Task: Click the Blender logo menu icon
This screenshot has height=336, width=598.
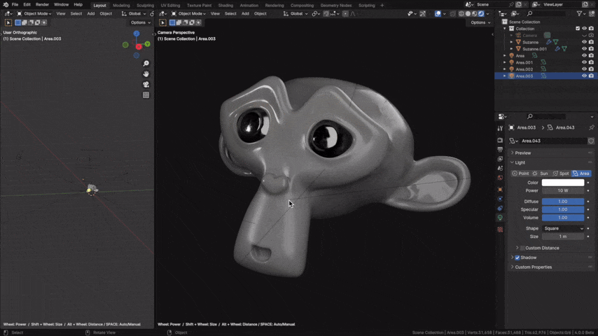Action: click(x=6, y=5)
